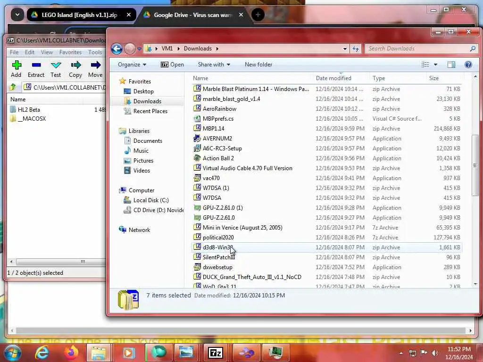The height and width of the screenshot is (362, 483).
Task: Click the Test icon in 7-Zip
Action: click(56, 69)
